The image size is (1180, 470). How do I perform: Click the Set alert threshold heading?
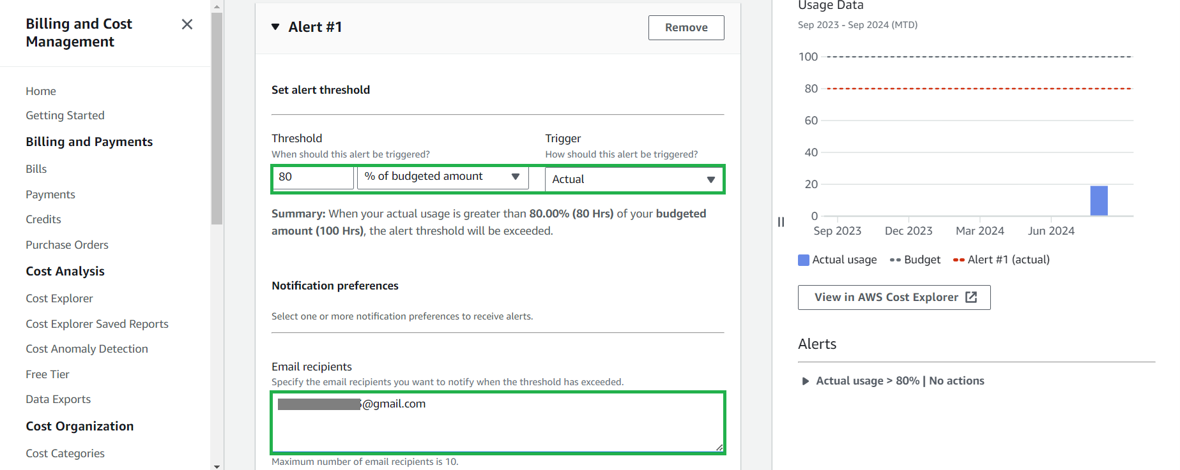tap(321, 90)
